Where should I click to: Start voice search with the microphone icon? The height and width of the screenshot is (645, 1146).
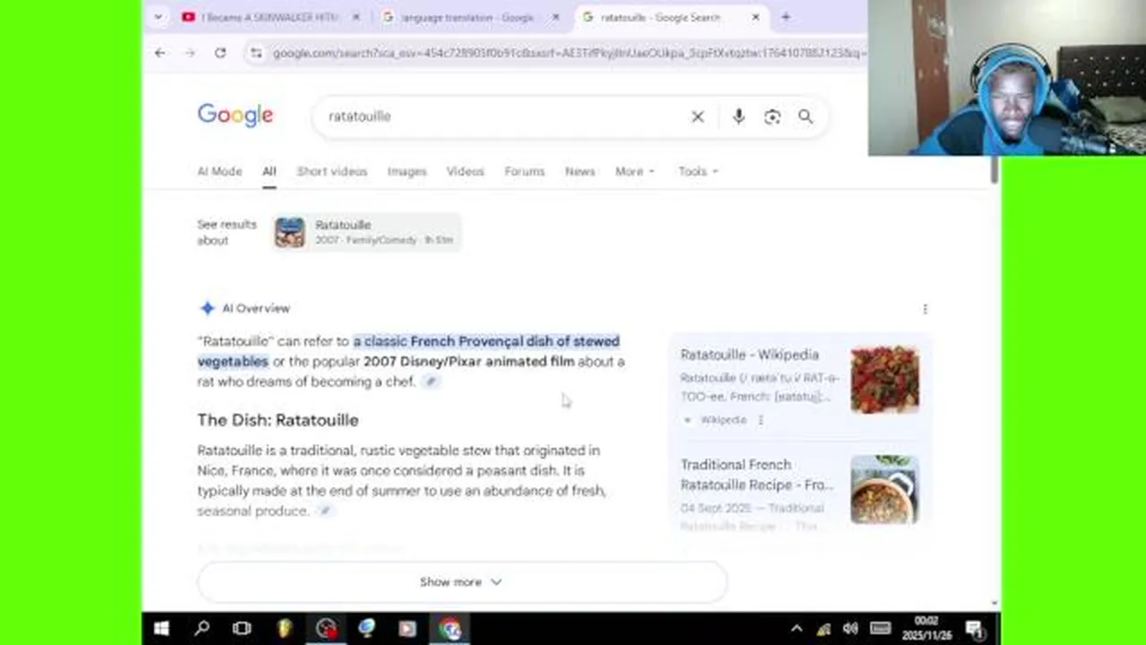coord(739,116)
